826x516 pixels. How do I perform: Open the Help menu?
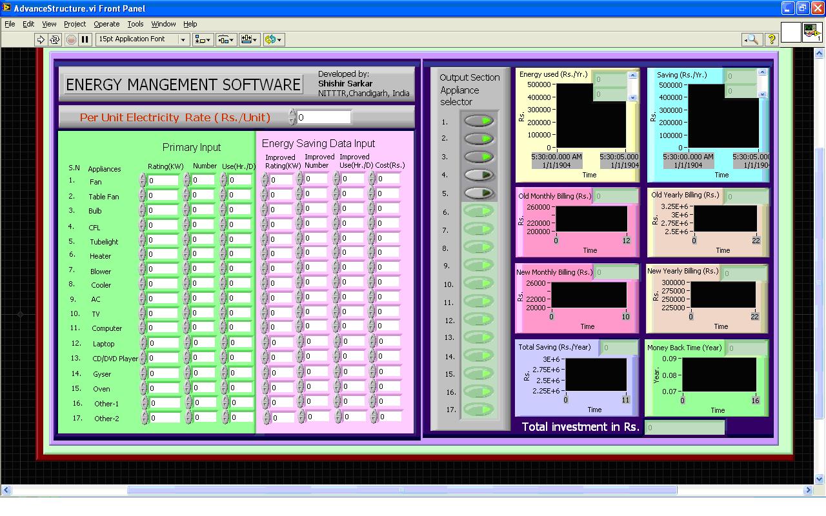[190, 24]
